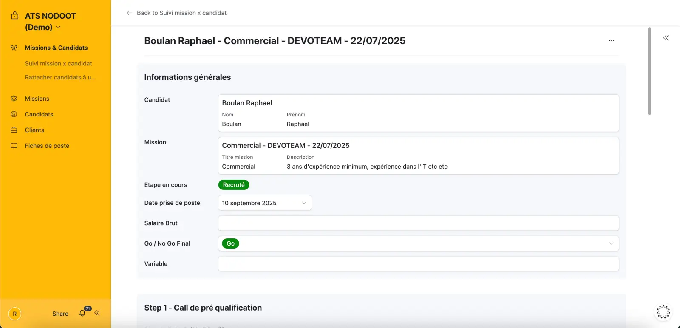This screenshot has width=680, height=328.
Task: Click the Recruté status badge
Action: pos(234,185)
